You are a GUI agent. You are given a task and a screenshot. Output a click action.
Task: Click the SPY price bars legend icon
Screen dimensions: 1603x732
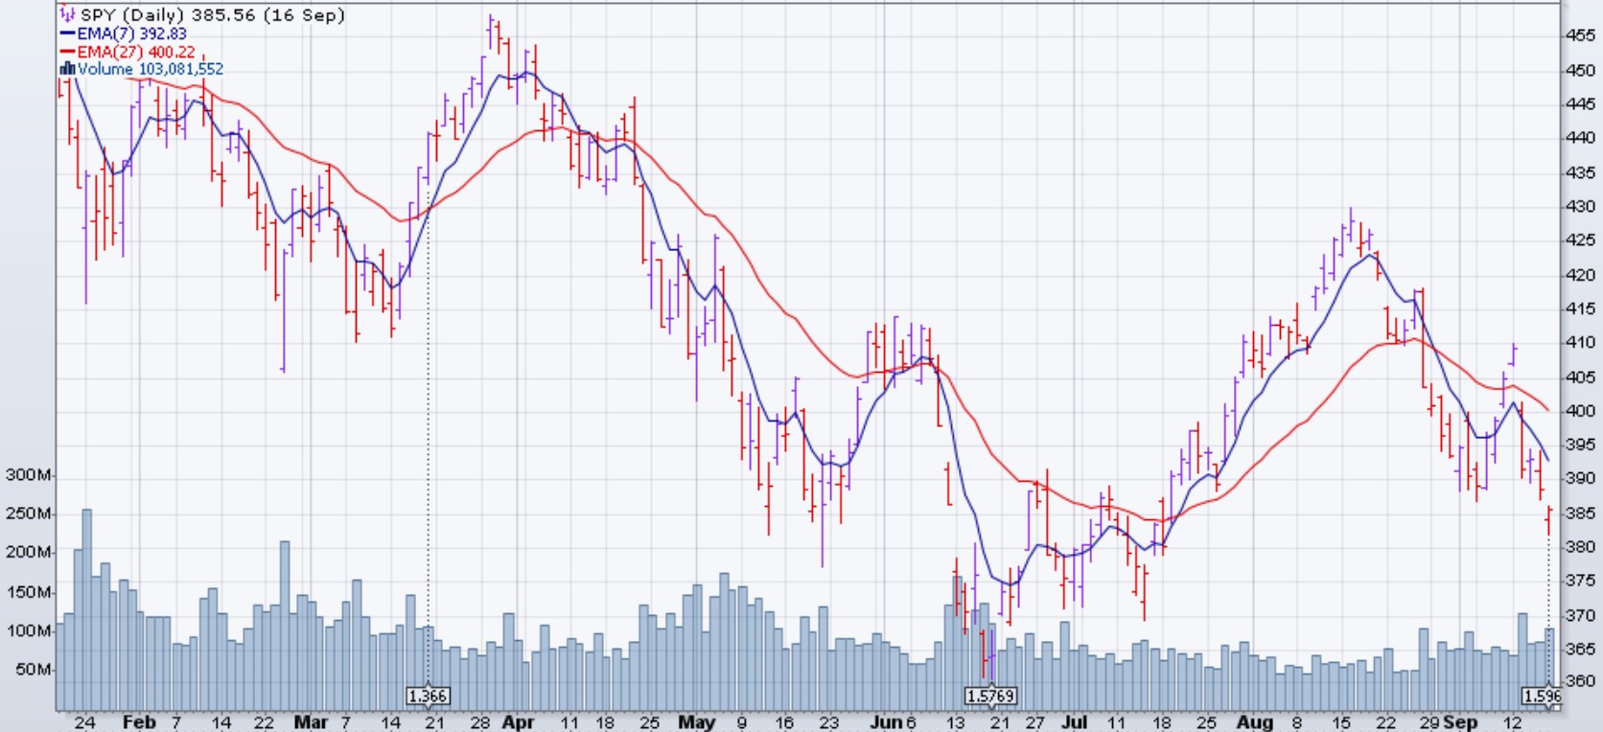(67, 14)
